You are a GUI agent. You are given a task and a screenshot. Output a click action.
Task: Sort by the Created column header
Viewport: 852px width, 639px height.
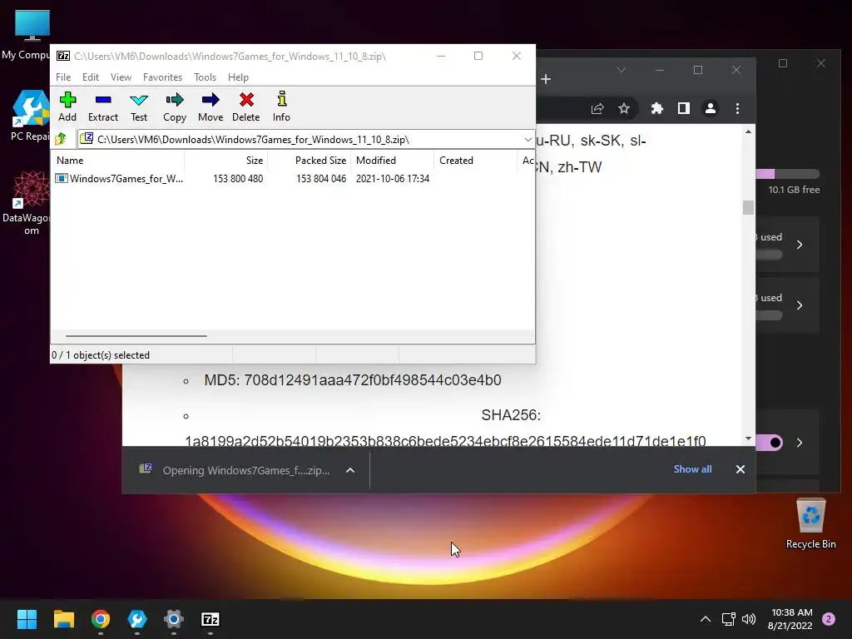point(475,161)
